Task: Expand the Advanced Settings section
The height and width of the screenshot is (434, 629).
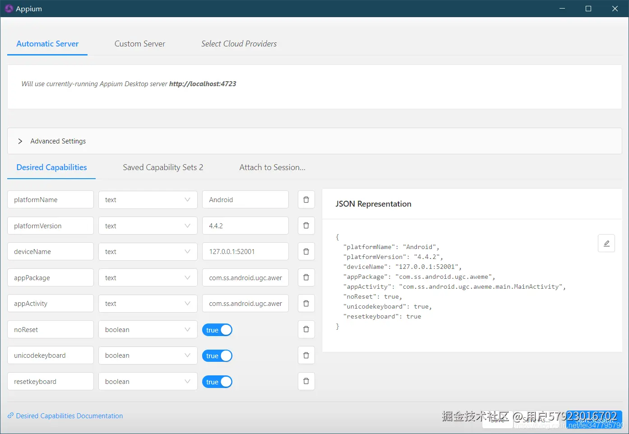Action: tap(314, 141)
